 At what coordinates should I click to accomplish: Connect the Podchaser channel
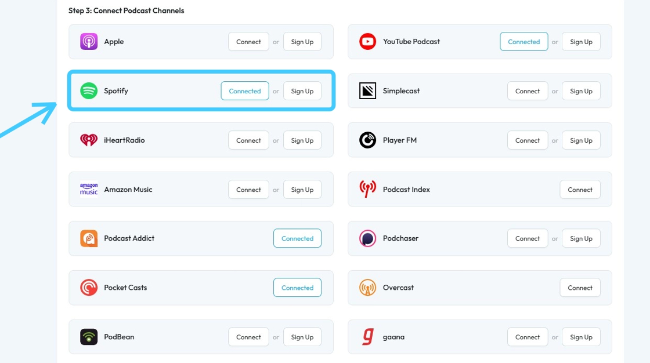tap(528, 238)
